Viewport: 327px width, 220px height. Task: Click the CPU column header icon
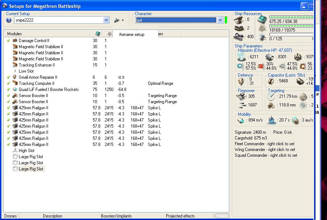coord(98,34)
